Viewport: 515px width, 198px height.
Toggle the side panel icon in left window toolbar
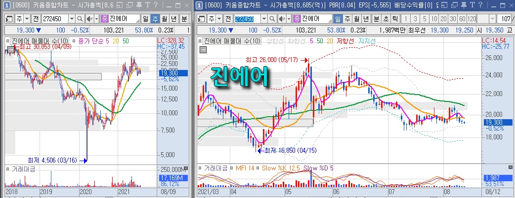click(x=9, y=19)
